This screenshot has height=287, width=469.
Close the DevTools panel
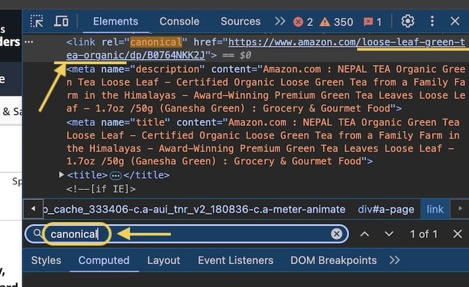pyautogui.click(x=455, y=21)
